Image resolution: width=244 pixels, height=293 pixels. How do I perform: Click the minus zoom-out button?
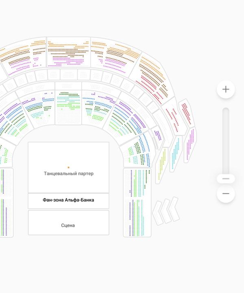coord(226,194)
